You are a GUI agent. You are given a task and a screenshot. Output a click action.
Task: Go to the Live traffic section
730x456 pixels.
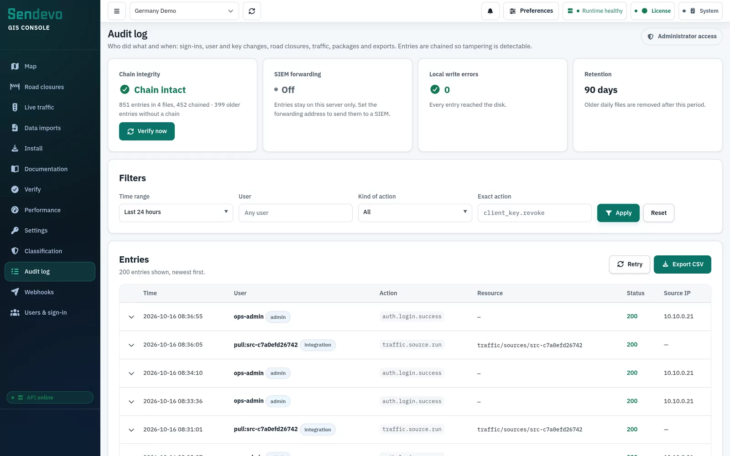[x=50, y=107]
